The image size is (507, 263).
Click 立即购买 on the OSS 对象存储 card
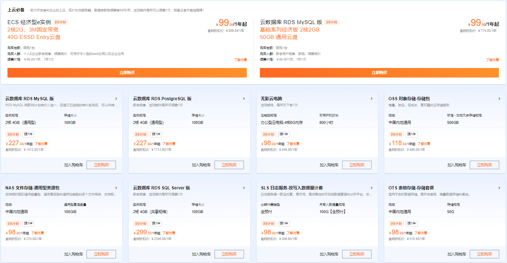pos(484,165)
